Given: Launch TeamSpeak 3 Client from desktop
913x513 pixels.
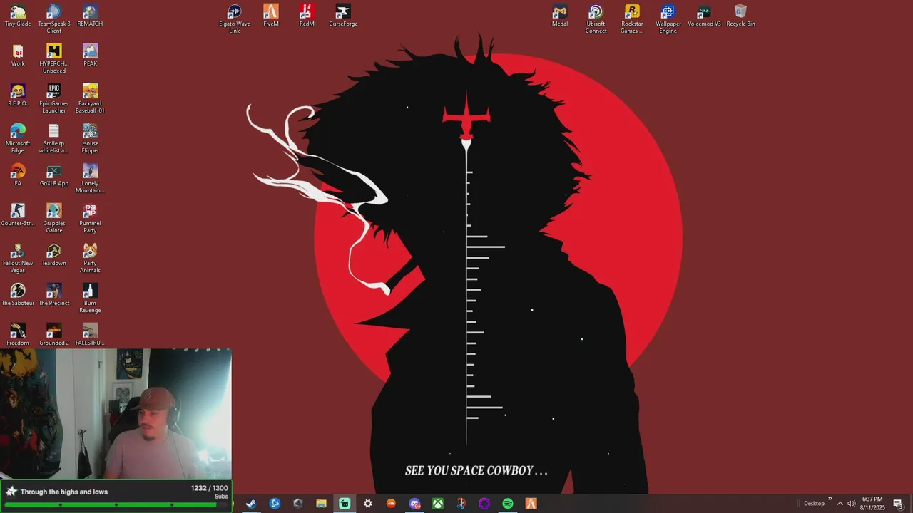Looking at the screenshot, I should pos(54,19).
